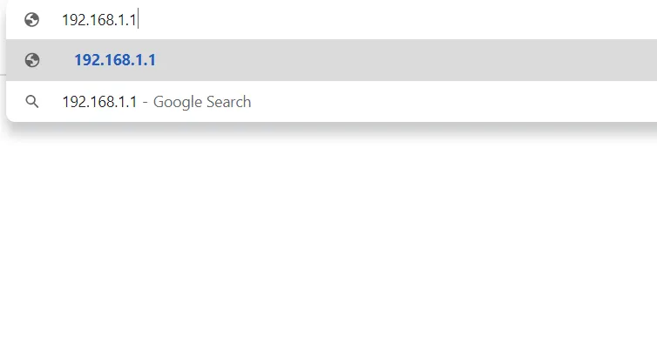Click the globe icon beside blue 192.168.1.1 suggestion
This screenshot has width=657, height=364.
tap(32, 60)
